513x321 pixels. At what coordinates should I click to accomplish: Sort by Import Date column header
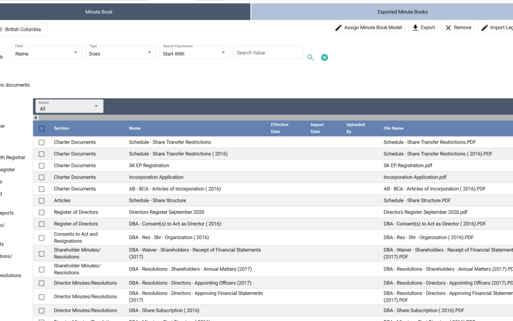pos(317,128)
